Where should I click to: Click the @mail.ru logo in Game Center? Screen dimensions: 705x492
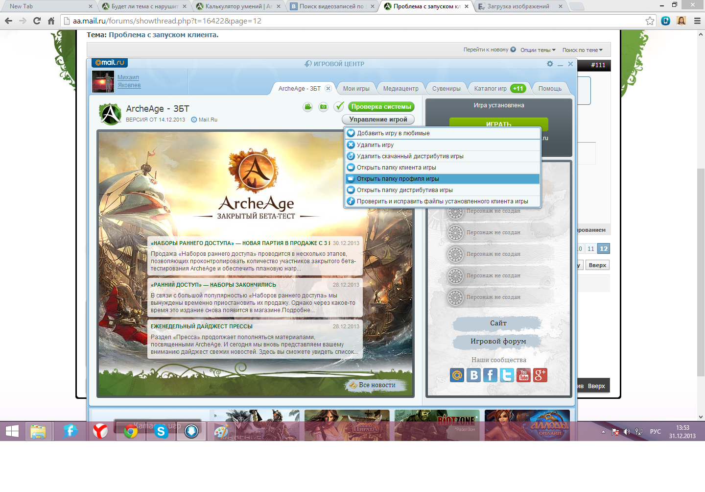point(110,63)
